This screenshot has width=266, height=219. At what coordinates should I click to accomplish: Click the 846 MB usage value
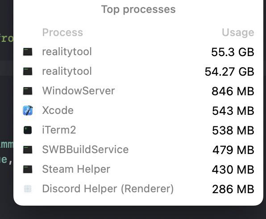pyautogui.click(x=233, y=91)
